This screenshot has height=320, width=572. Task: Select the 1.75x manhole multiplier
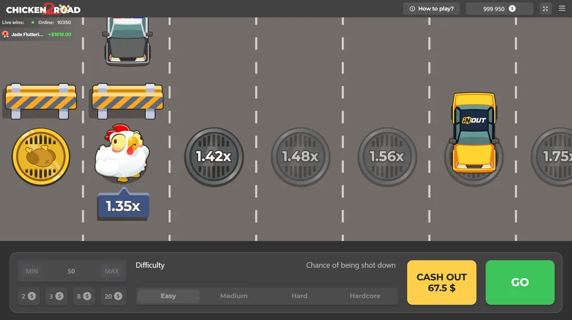tap(552, 156)
